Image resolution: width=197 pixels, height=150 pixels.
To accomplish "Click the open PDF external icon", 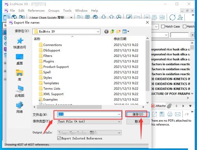I will [154, 114].
